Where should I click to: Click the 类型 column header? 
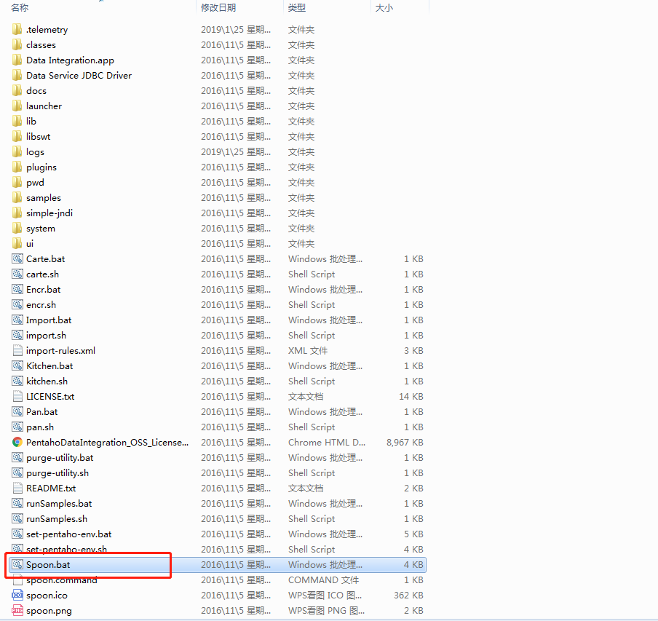[x=297, y=7]
